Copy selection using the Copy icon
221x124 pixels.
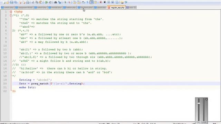pyautogui.click(x=37, y=2)
